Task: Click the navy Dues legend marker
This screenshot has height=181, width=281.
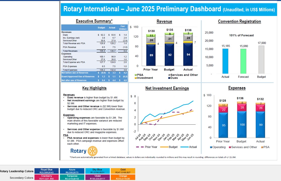Action: coord(169,78)
